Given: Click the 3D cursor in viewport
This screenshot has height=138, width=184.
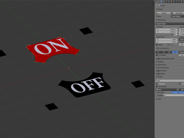Looking at the screenshot, I should 69,69.
